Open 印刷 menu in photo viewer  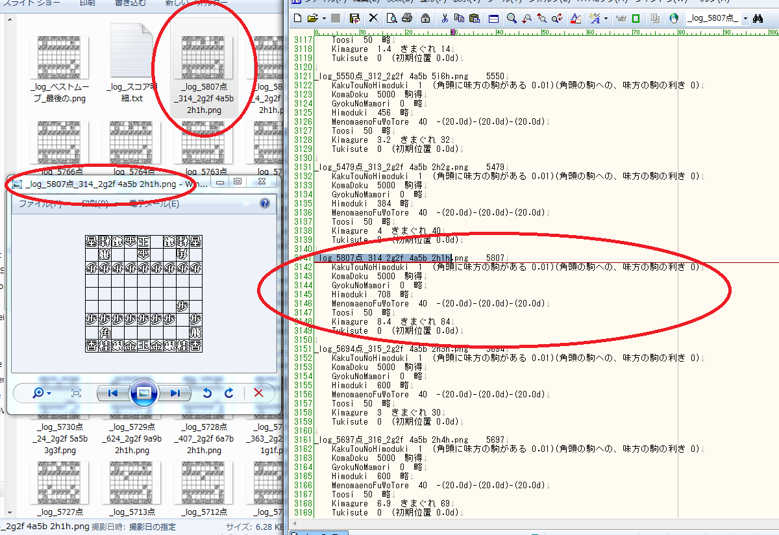point(95,204)
